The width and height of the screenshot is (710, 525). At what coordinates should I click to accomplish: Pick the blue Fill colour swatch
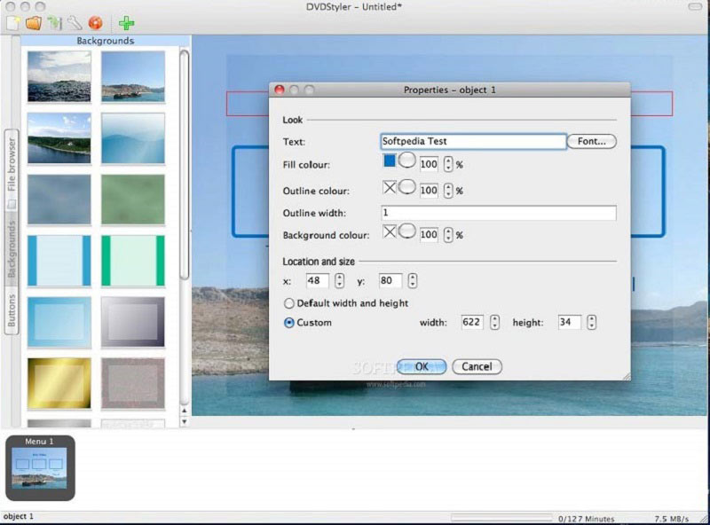click(390, 162)
